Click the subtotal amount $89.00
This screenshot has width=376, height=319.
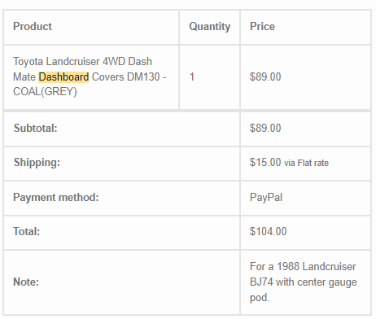click(265, 129)
